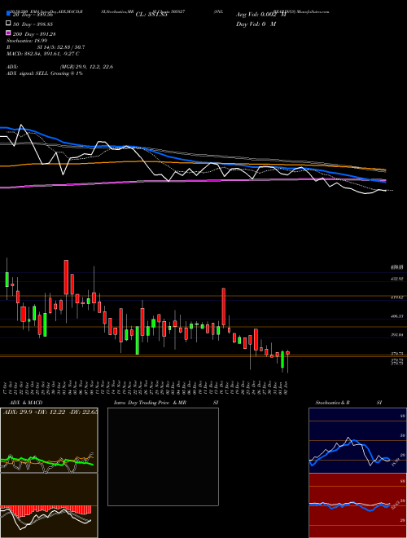Click the 419.62 price axis label

click(x=396, y=298)
